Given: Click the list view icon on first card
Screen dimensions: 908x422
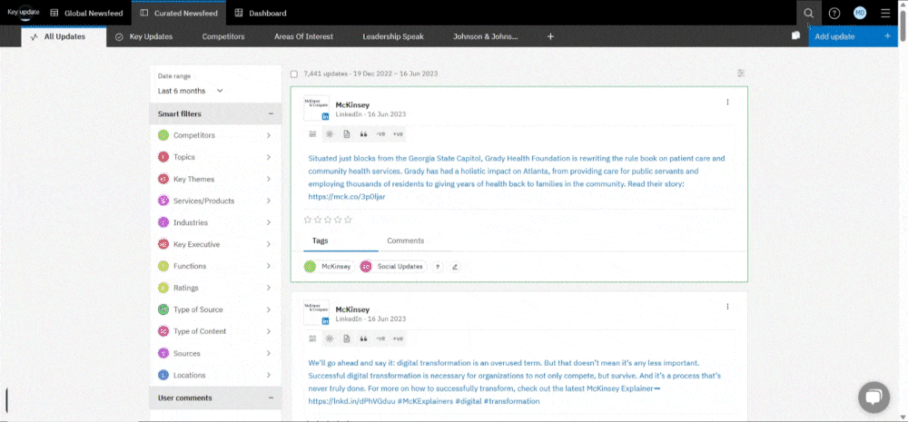Looking at the screenshot, I should [x=312, y=133].
